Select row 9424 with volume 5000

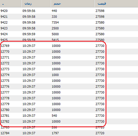[x=69, y=34]
